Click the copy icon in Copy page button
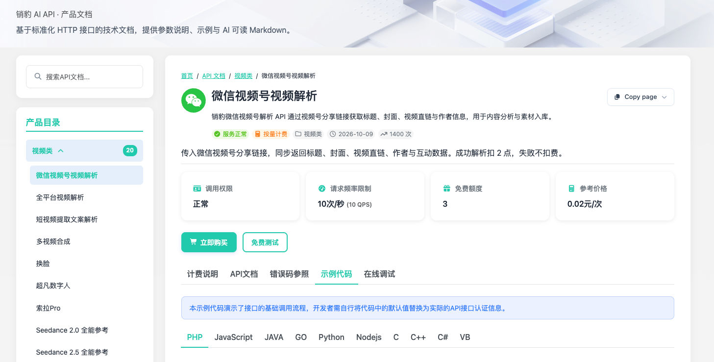The image size is (714, 362). pyautogui.click(x=617, y=97)
